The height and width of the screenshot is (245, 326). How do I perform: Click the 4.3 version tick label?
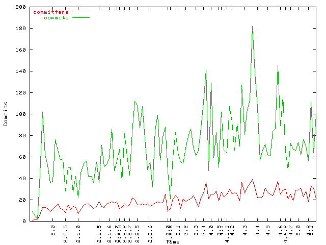click(245, 230)
